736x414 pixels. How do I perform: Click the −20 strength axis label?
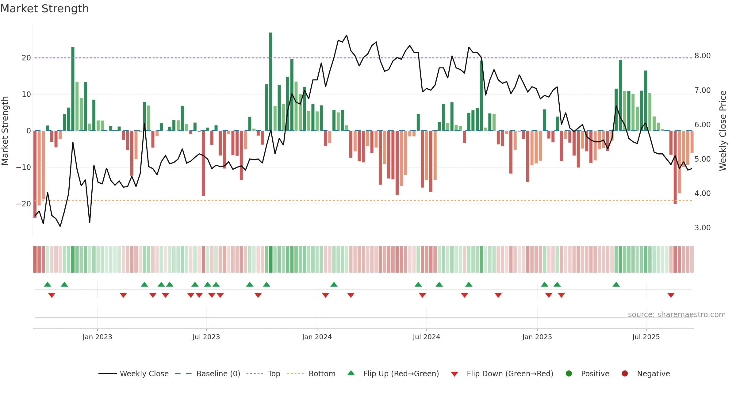pos(24,204)
